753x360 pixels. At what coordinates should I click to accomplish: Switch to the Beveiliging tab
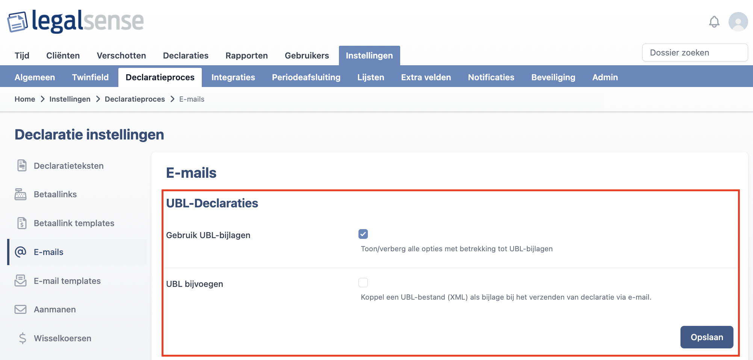pyautogui.click(x=553, y=77)
